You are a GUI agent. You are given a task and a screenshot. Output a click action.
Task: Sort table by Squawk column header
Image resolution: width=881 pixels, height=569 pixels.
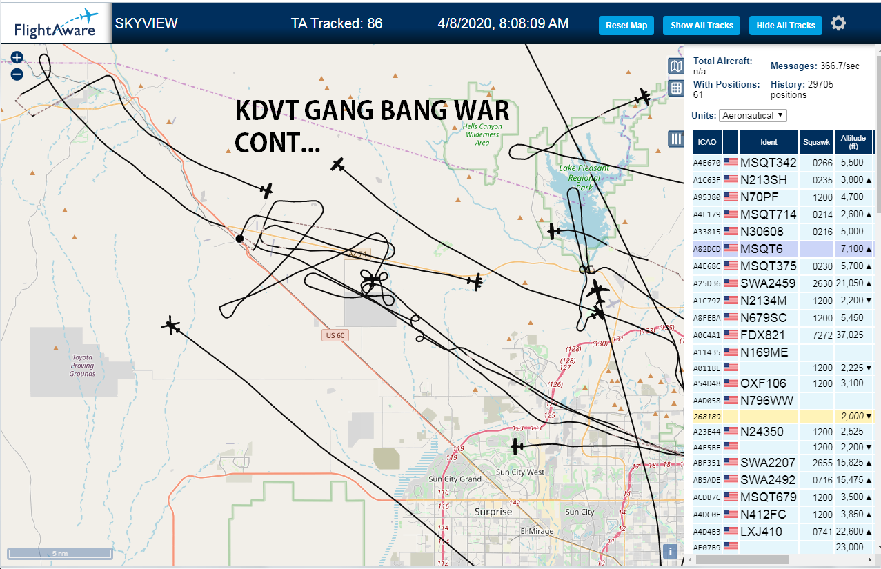(x=816, y=142)
